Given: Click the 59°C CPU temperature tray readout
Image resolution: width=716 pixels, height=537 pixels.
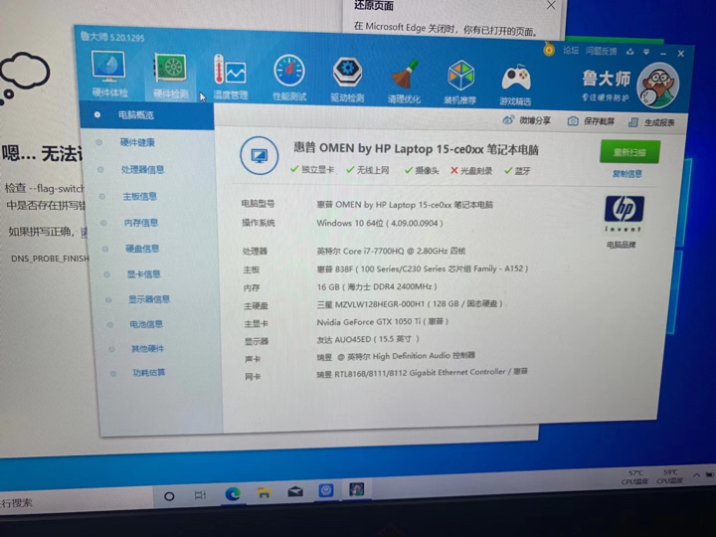Looking at the screenshot, I should click(669, 476).
